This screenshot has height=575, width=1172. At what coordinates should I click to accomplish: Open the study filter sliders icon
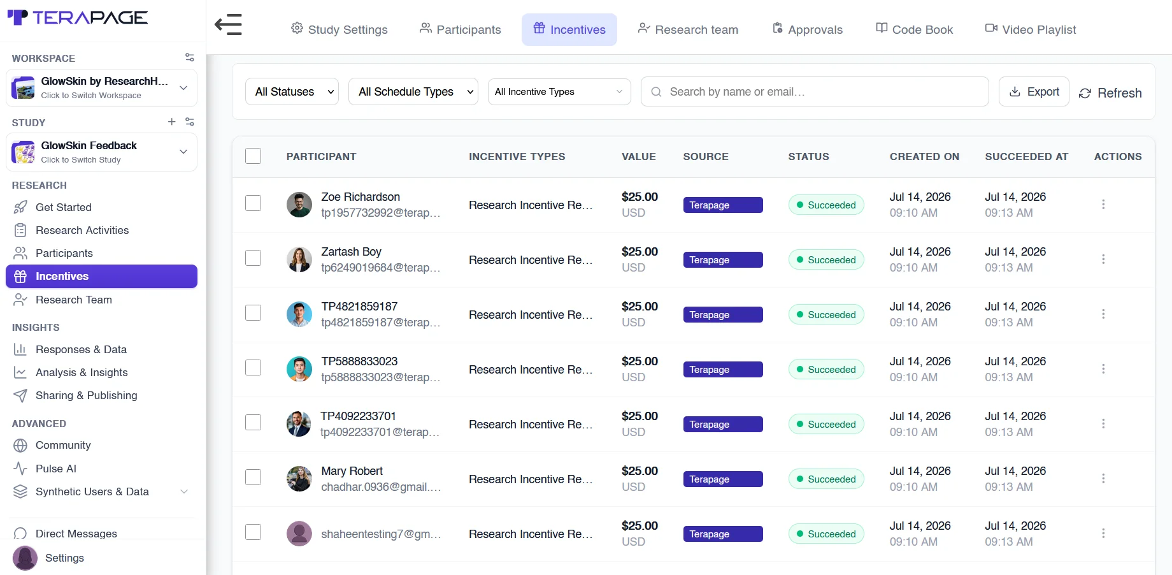pyautogui.click(x=189, y=122)
